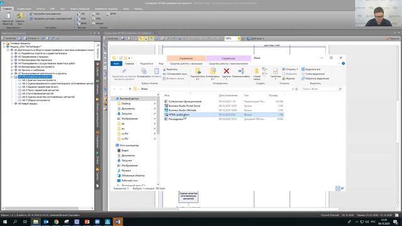This screenshot has width=402, height=226.
Task: Switch Explorer to details view icon
Action: 338,188
